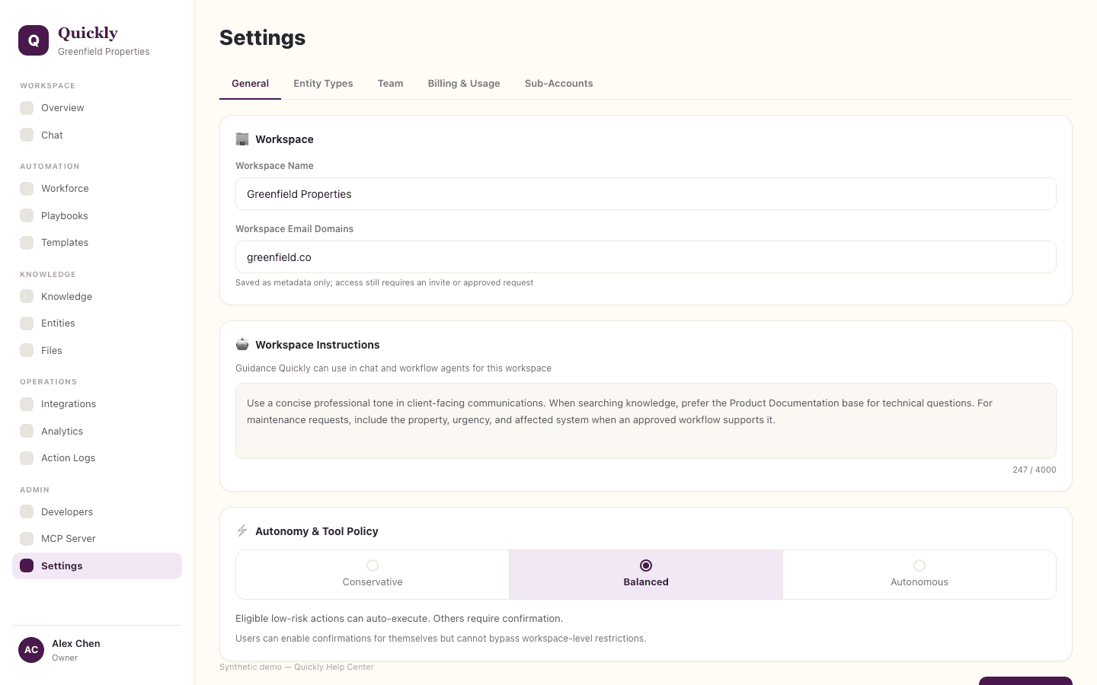1097x685 pixels.
Task: Click the Quickly logo icon
Action: click(x=34, y=40)
